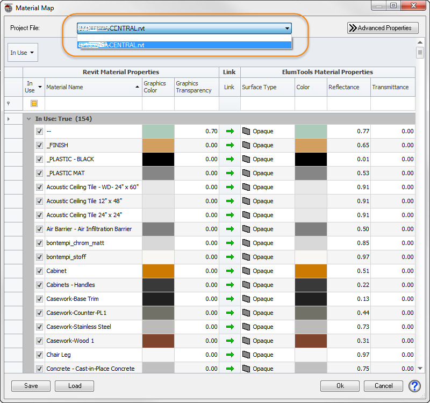
Task: Open the Help question mark icon
Action: (x=414, y=386)
